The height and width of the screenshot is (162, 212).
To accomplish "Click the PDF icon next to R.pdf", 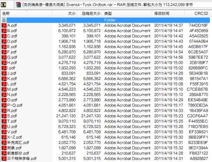I will (4, 111).
